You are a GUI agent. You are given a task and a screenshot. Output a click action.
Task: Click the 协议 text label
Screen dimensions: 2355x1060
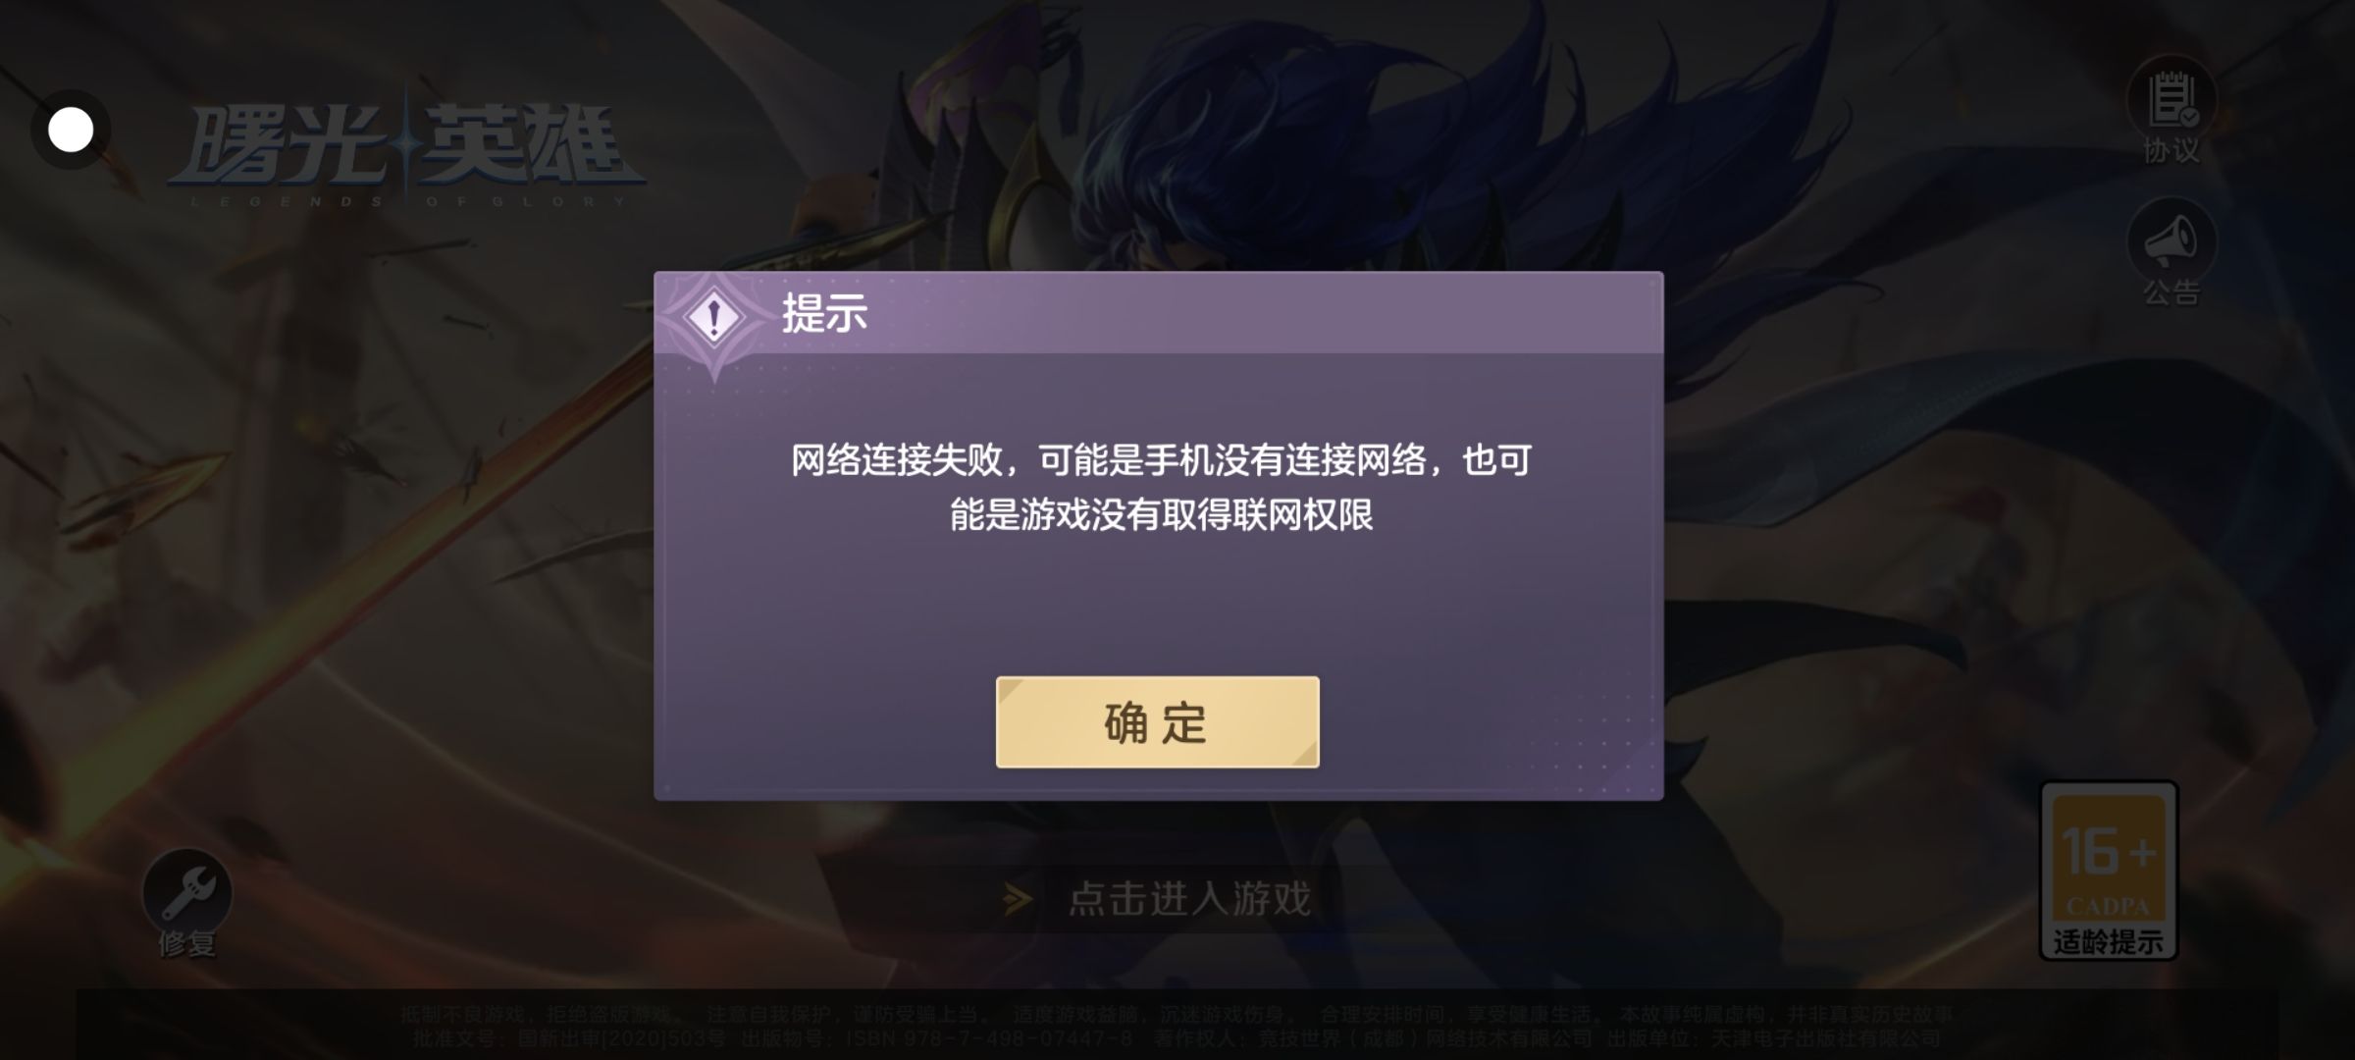[x=2172, y=151]
